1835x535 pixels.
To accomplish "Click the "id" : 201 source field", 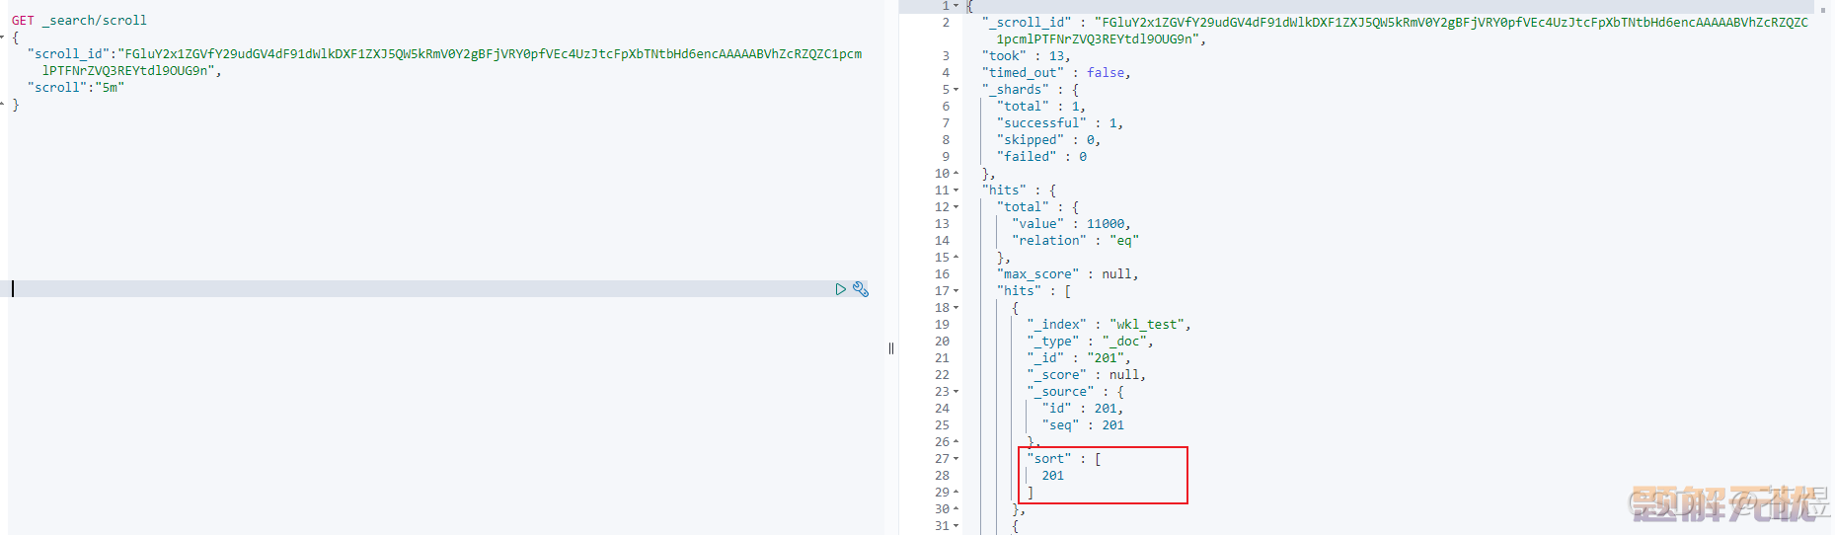I will [1082, 409].
